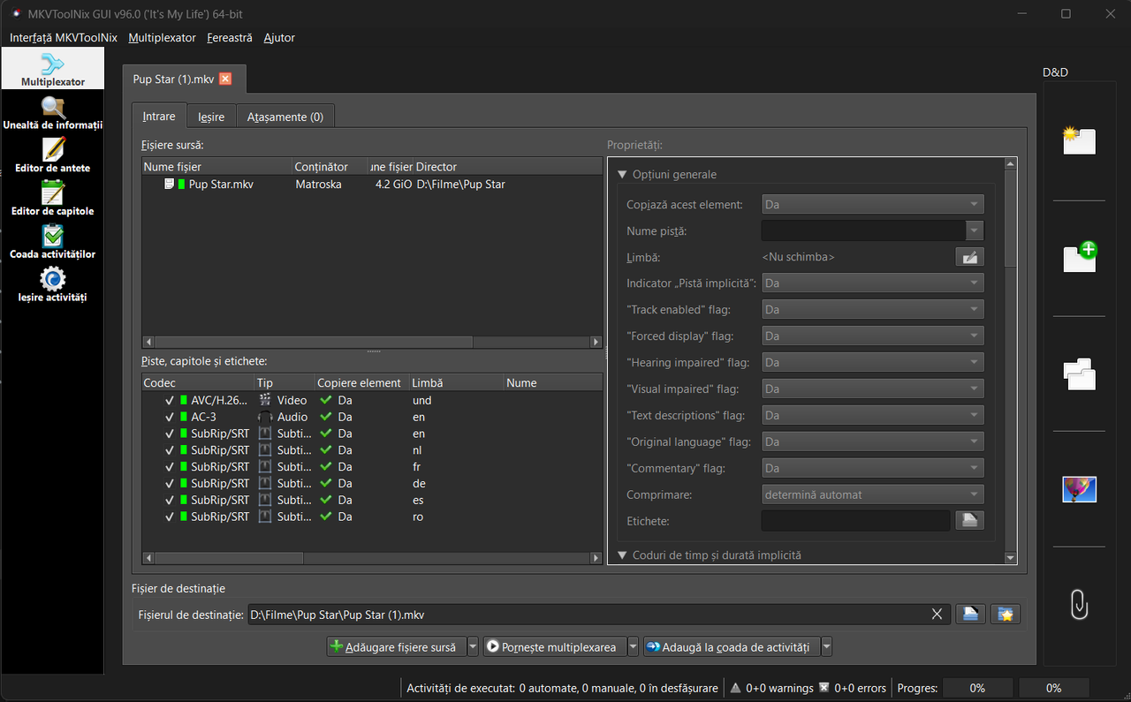
Task: Click the horizontal scrollbar under source files list
Action: pyautogui.click(x=372, y=342)
